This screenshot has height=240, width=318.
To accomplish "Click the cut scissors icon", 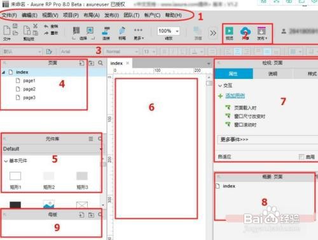I will (x=36, y=26).
